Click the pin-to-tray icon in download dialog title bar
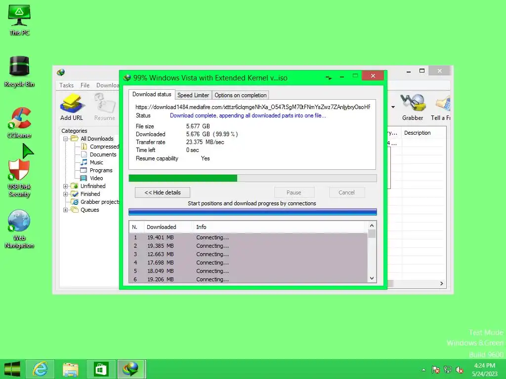Viewport: 506px width, 379px height. coord(329,77)
